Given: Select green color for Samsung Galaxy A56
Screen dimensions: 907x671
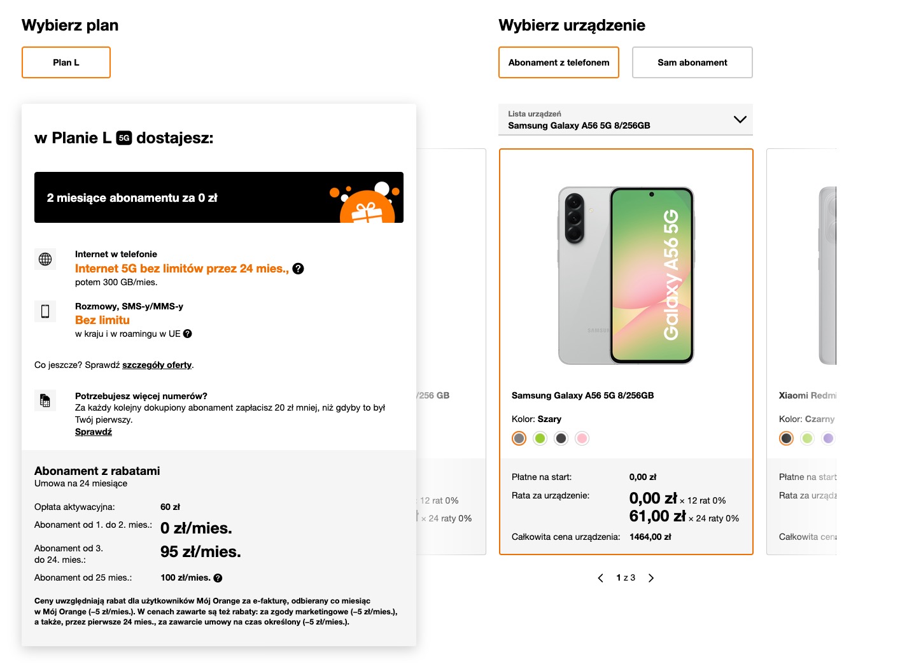Looking at the screenshot, I should 540,439.
